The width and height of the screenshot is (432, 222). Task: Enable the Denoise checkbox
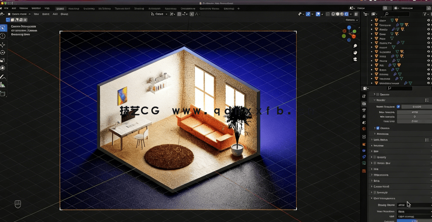377,128
